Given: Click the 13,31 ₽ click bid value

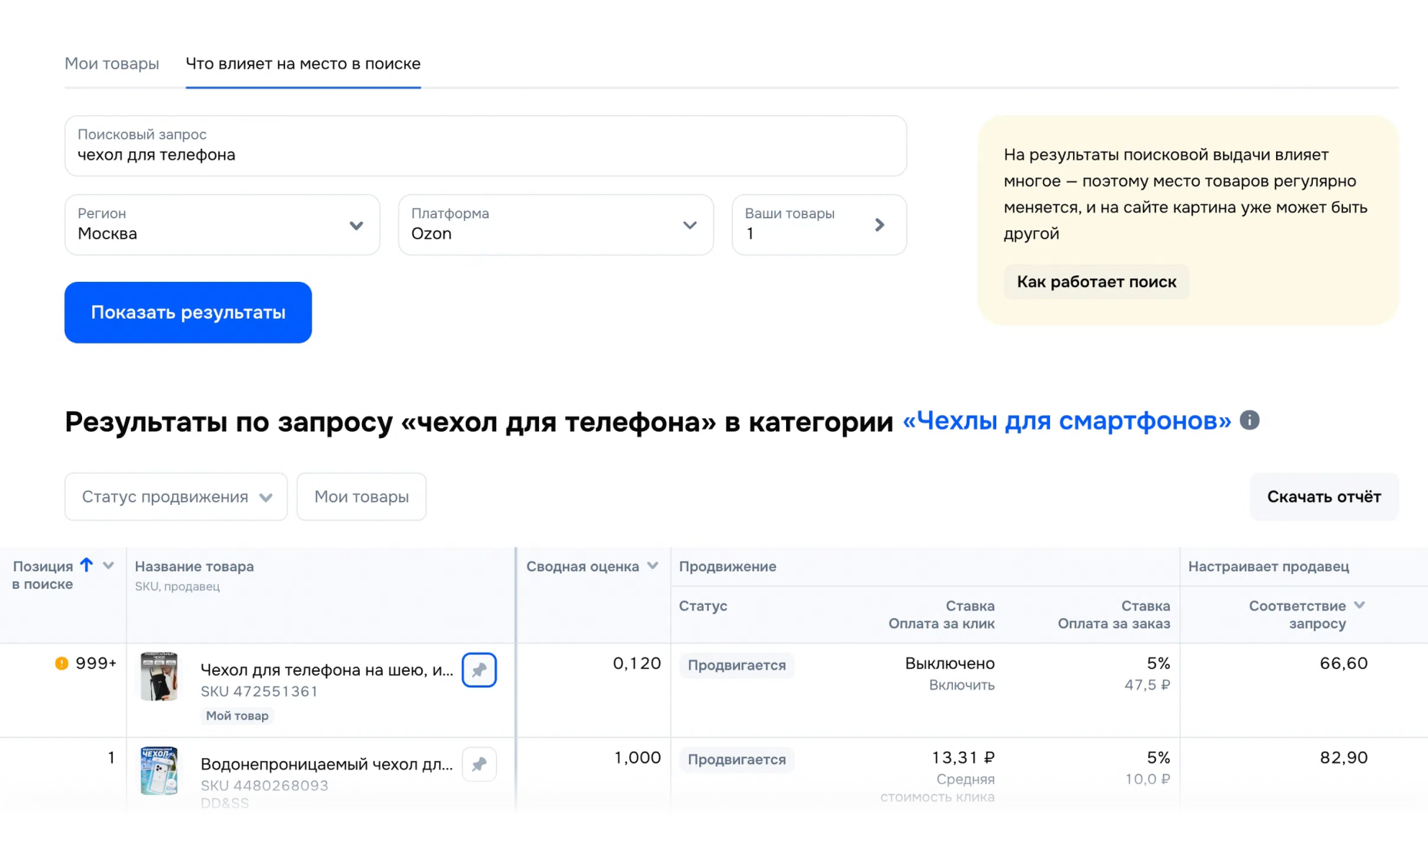Looking at the screenshot, I should coord(963,757).
